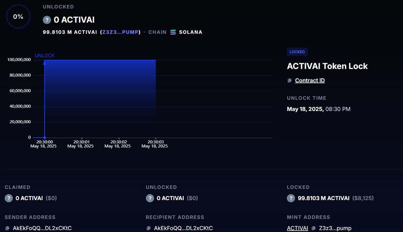The width and height of the screenshot is (403, 232).
Task: Click the 40,000,000 y-axis label
Action: tap(20, 106)
